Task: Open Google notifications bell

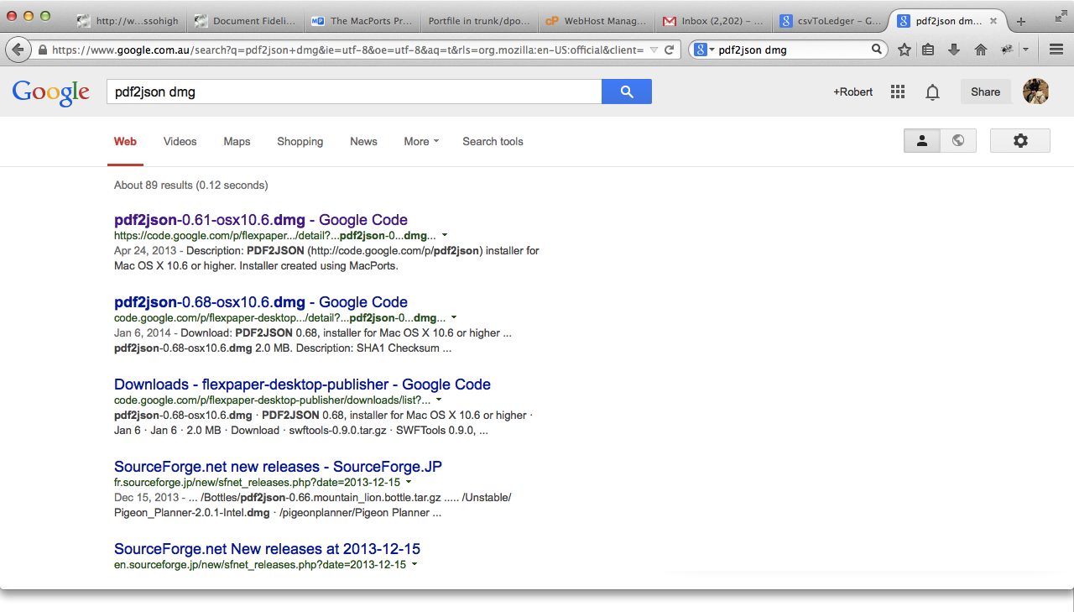Action: 932,92
